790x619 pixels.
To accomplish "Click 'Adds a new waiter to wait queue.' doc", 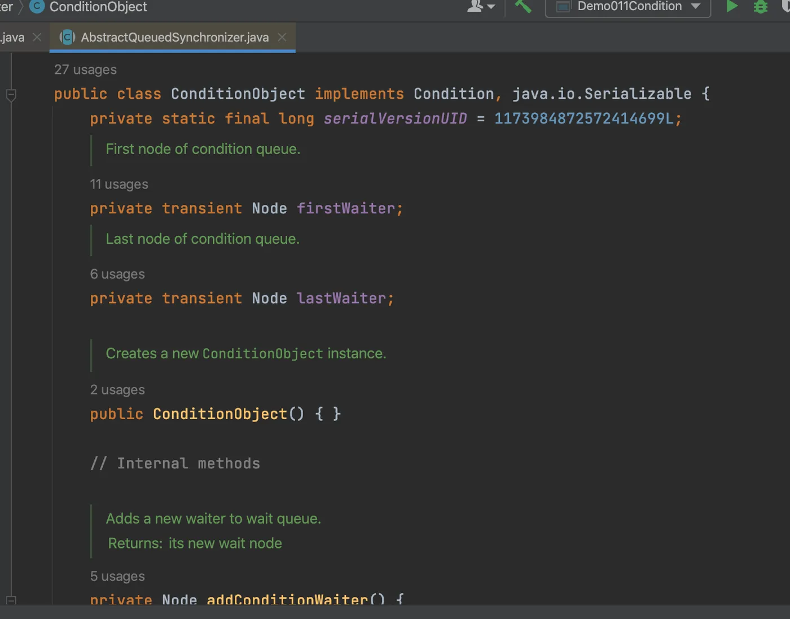I will pos(213,519).
